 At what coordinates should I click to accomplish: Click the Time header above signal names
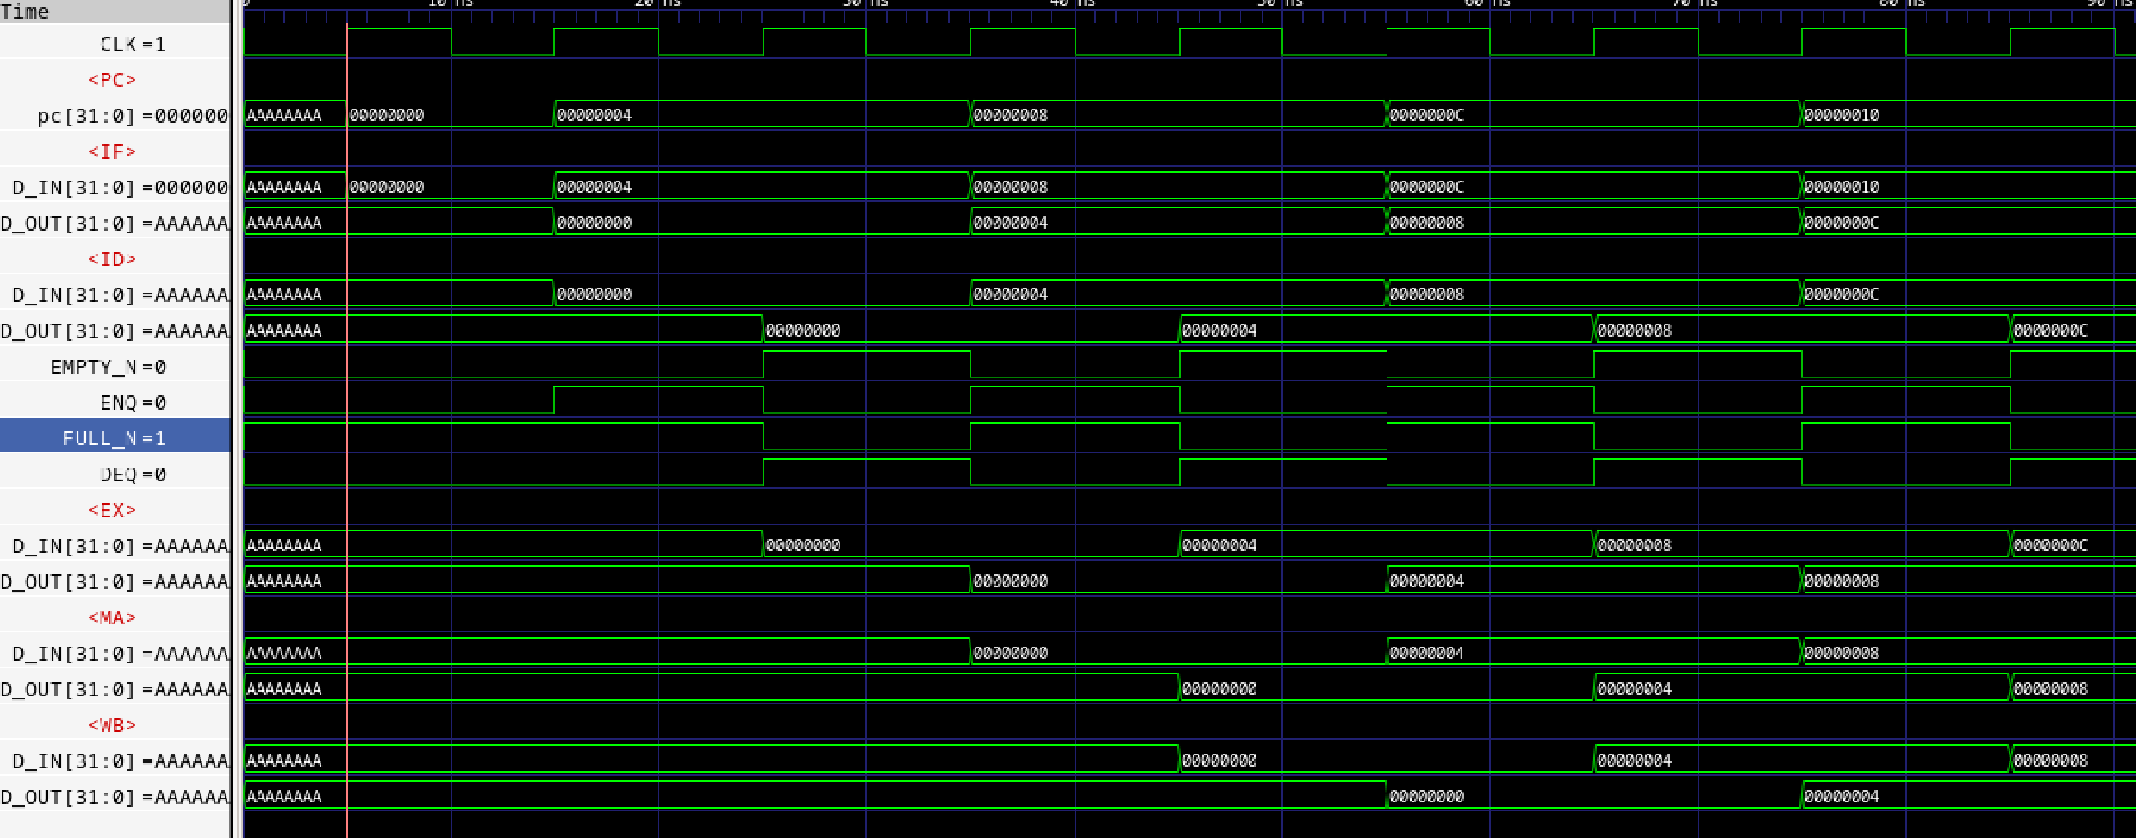pyautogui.click(x=25, y=12)
